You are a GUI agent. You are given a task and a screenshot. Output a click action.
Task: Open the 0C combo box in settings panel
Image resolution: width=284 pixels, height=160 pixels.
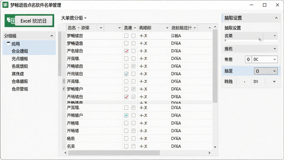[265, 59]
